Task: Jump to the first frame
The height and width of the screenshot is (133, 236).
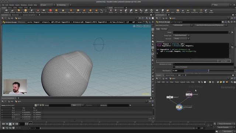Action: (3, 124)
